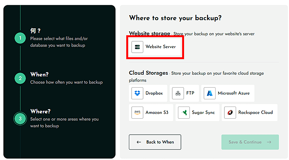Pick FTP storage option
289x160 pixels.
[184, 93]
